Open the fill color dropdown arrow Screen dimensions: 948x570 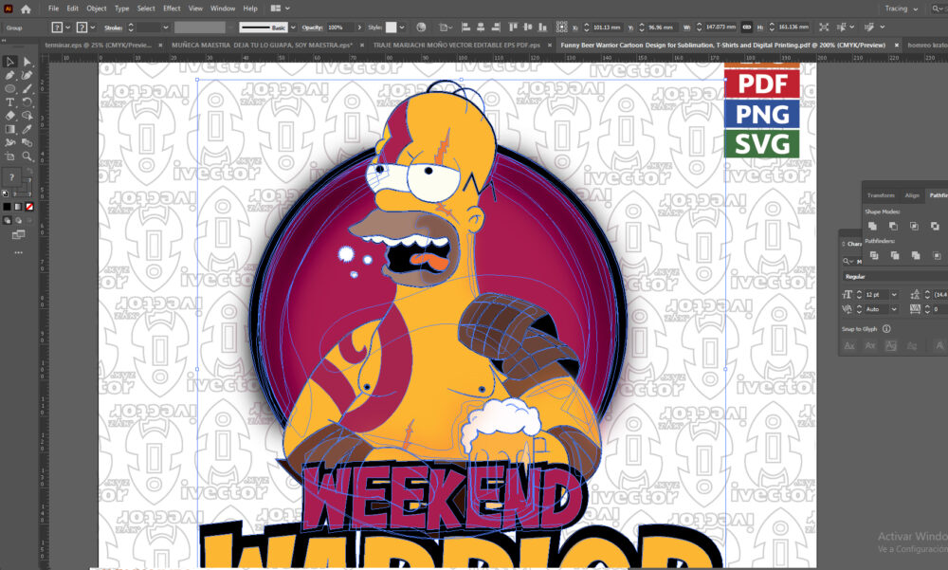[x=67, y=28]
